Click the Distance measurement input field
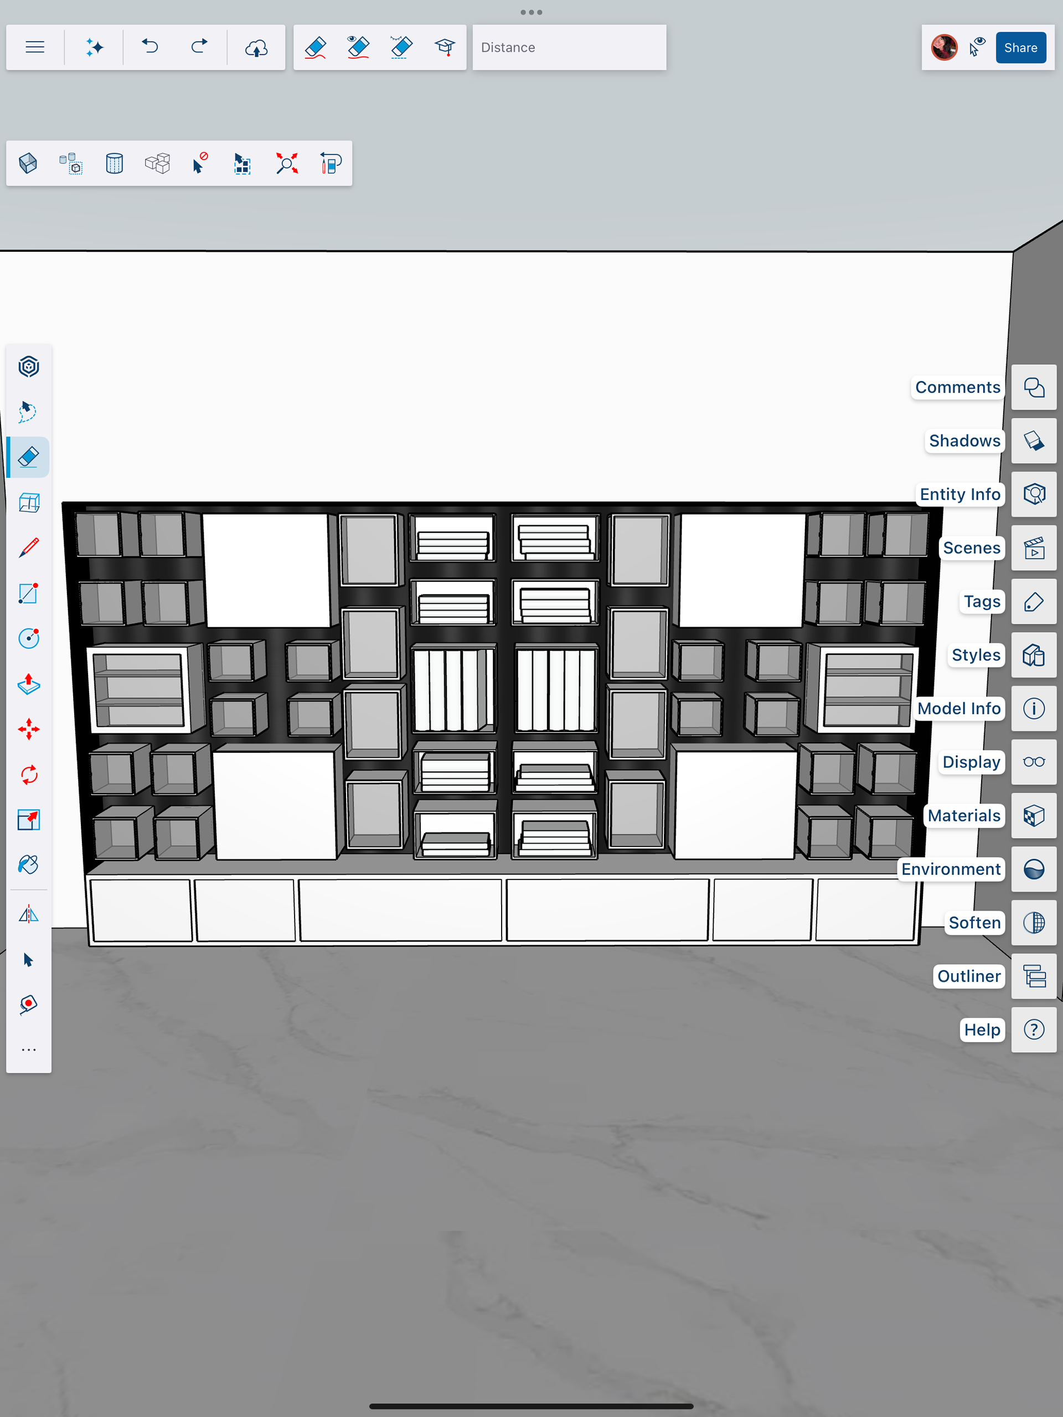Screen dimensions: 1063x1417 [x=569, y=48]
